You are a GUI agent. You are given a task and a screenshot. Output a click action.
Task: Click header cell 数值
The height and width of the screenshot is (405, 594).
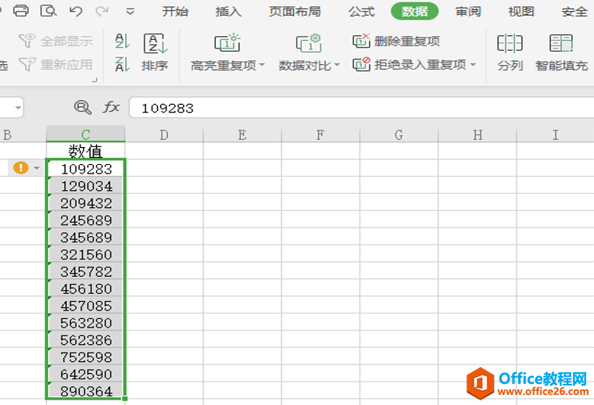86,151
